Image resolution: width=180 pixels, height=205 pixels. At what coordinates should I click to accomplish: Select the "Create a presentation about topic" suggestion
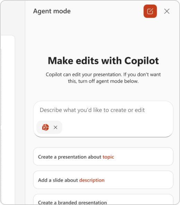pyautogui.click(x=103, y=157)
